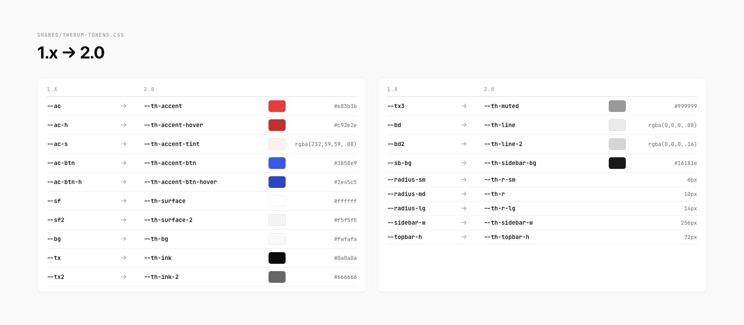Click the #fafafa hex value

345,239
